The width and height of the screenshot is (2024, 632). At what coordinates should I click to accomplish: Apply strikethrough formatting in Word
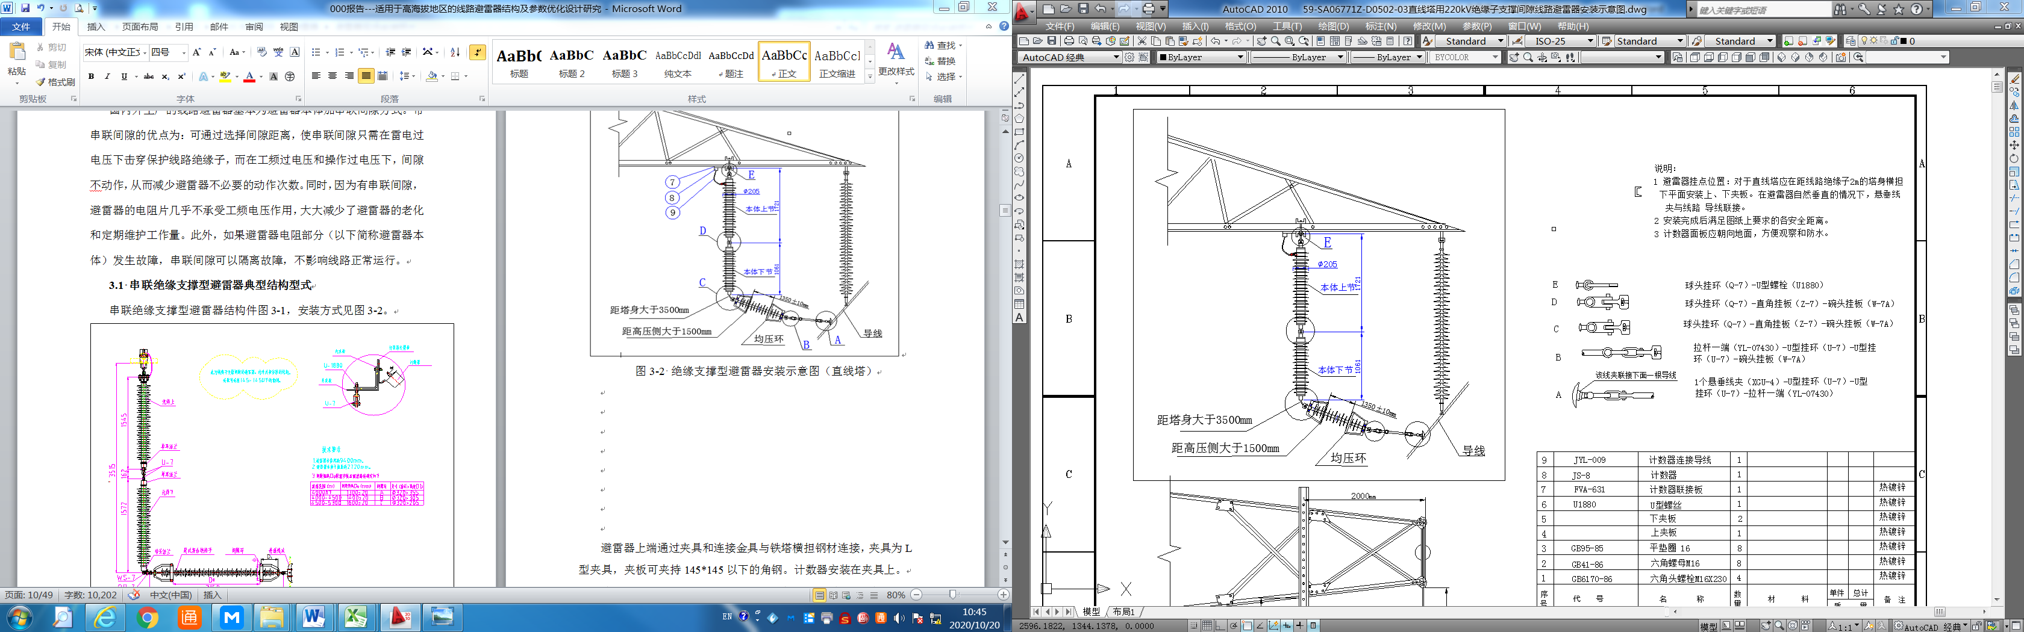149,76
